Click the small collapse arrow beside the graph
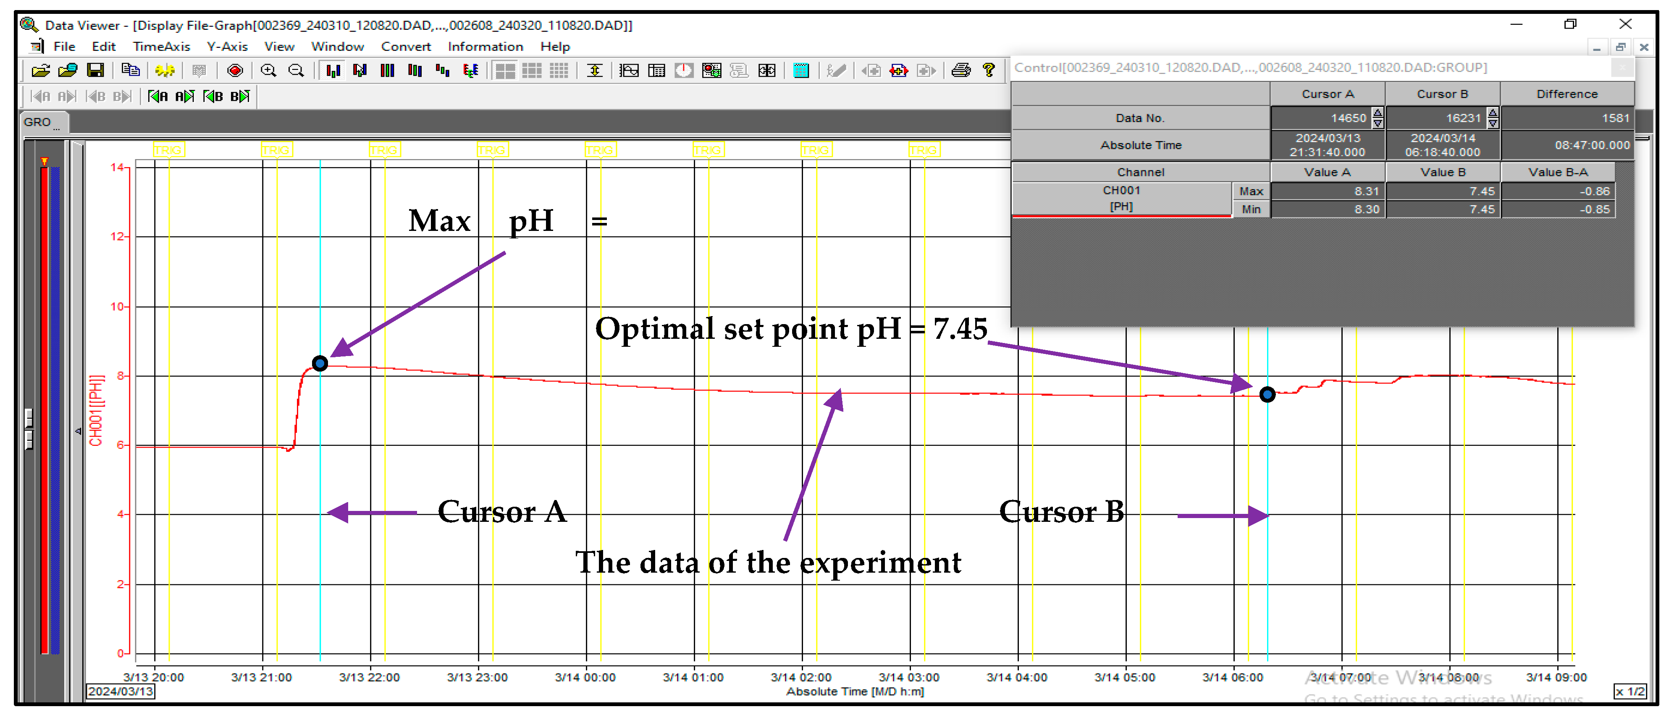Image resolution: width=1669 pixels, height=720 pixels. (78, 431)
